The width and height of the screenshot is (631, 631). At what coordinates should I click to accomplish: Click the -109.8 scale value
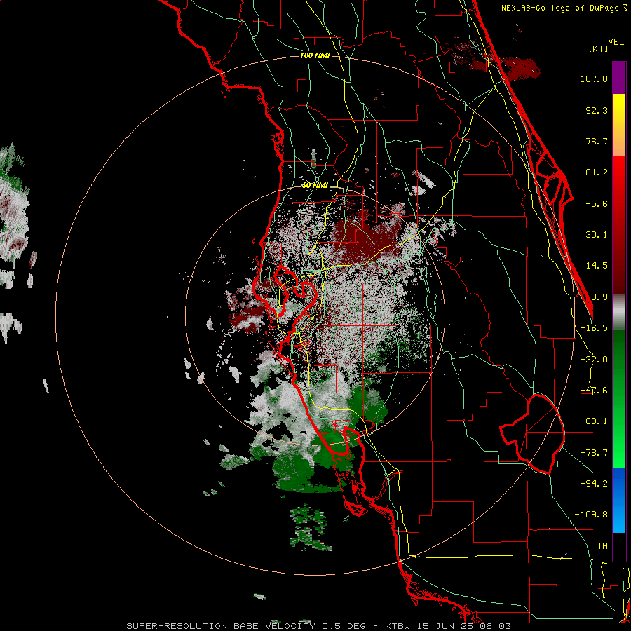point(591,515)
